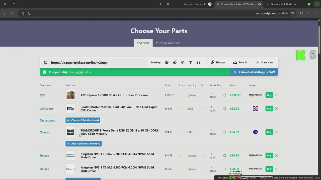
Task: Click the list URL field
Action: tap(98, 62)
